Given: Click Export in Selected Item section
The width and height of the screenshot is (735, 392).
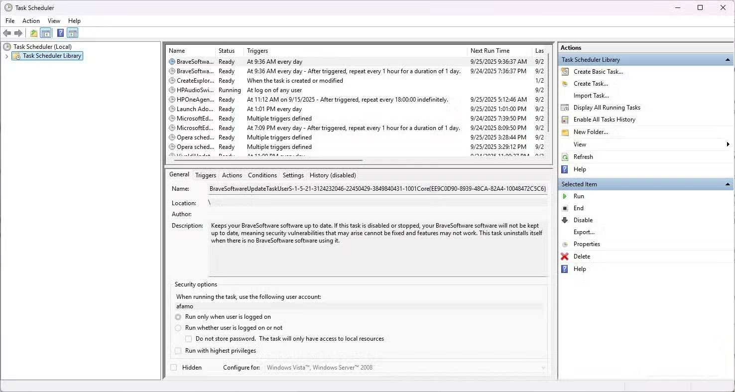Looking at the screenshot, I should (584, 232).
